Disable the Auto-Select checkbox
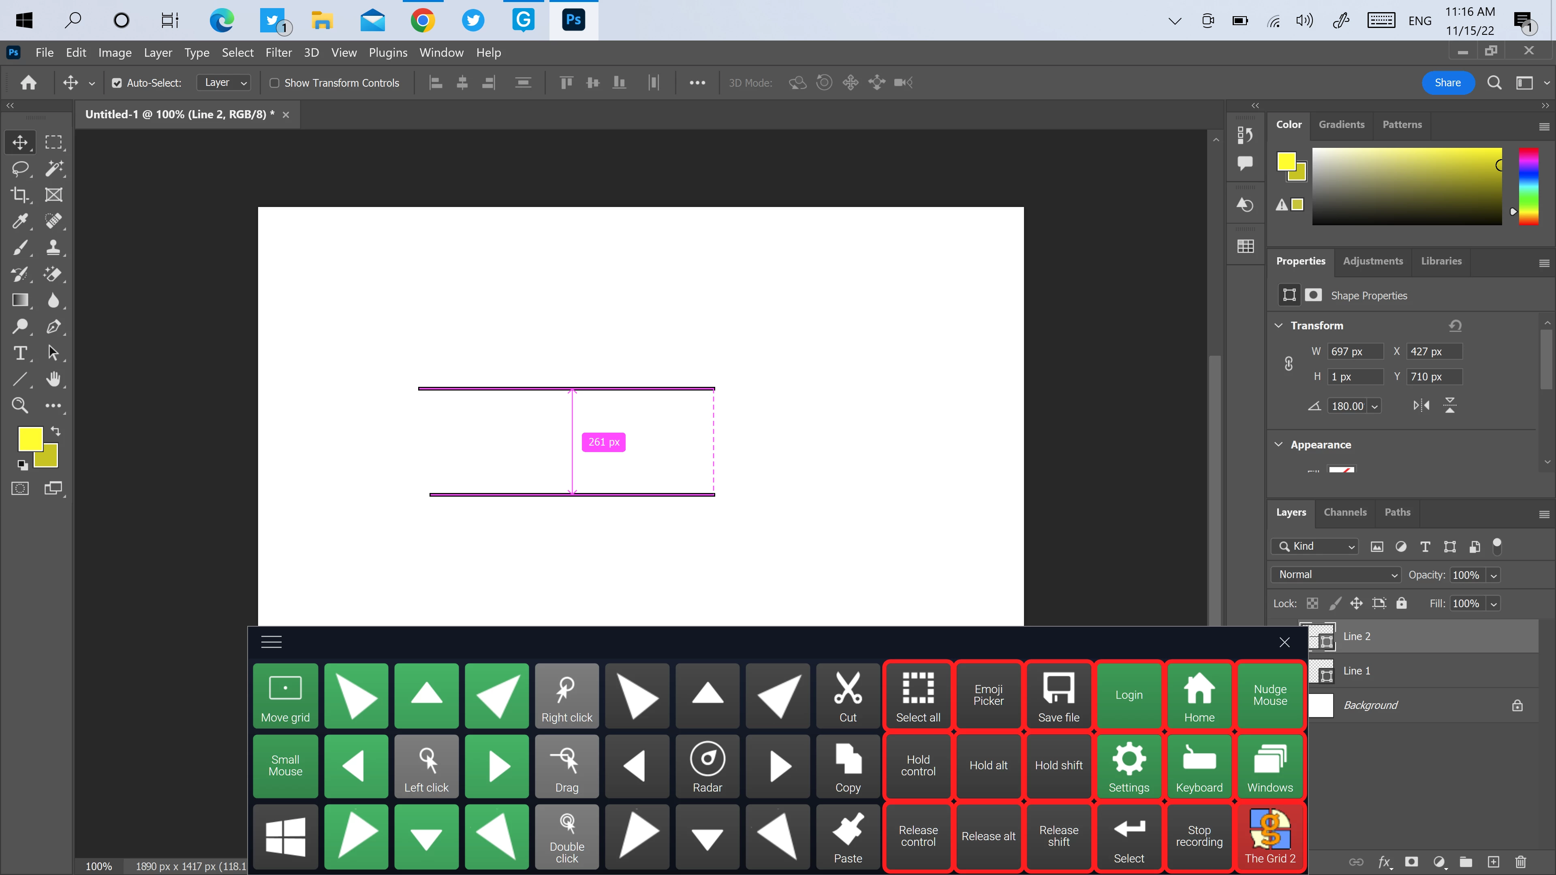Screen dimensions: 1556x875 point(117,83)
